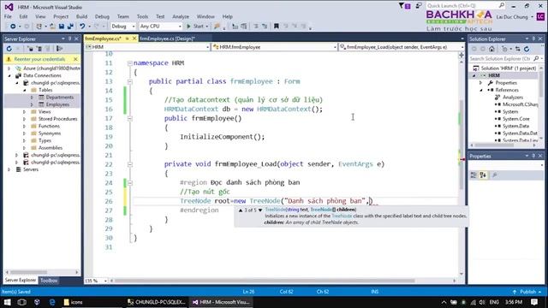Click the Solution Explorer refresh icon

click(527, 49)
